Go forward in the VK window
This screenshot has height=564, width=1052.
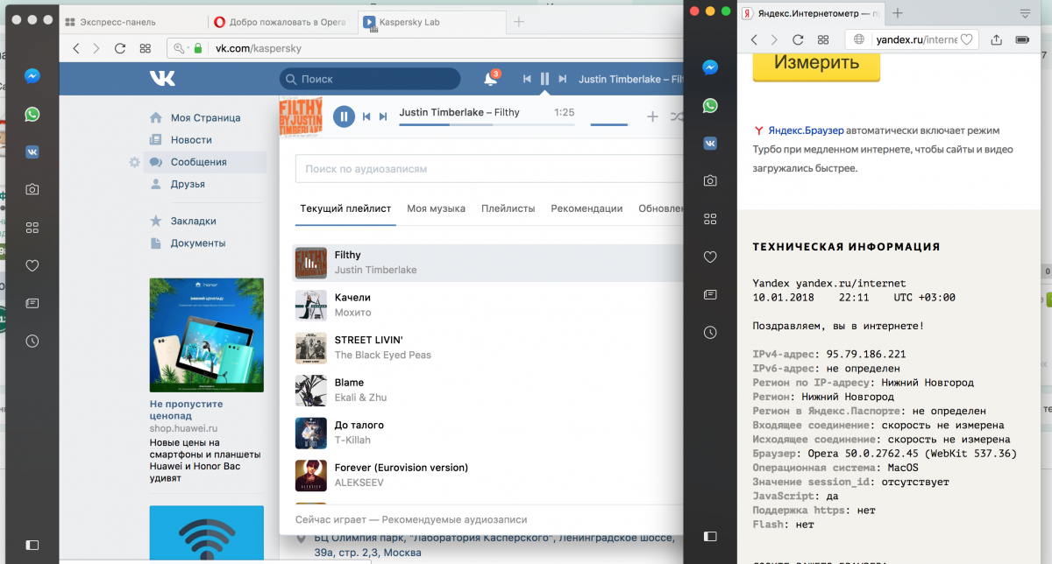pyautogui.click(x=97, y=48)
